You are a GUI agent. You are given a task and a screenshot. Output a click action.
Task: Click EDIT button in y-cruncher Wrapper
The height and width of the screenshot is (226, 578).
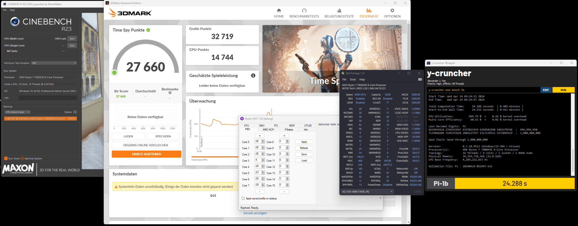pyautogui.click(x=546, y=90)
